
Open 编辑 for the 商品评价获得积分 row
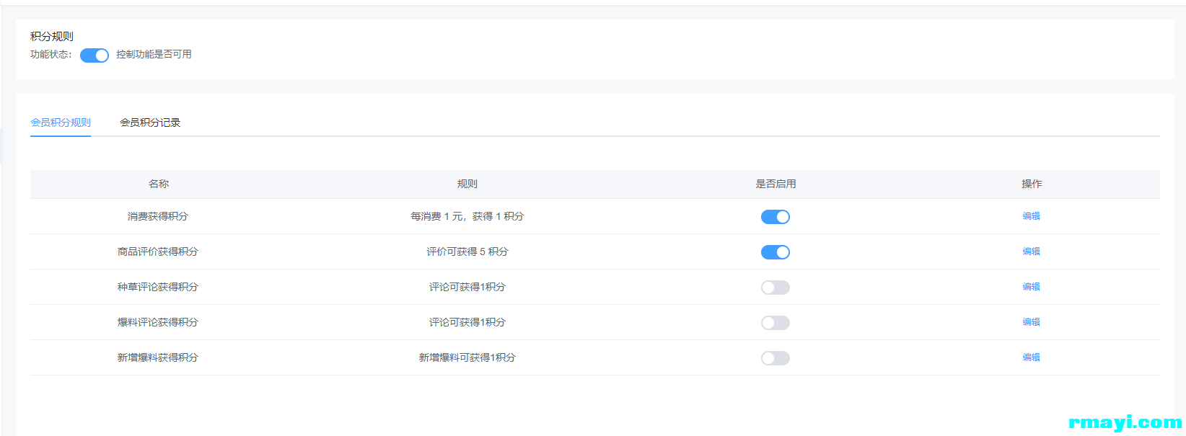coord(1031,252)
